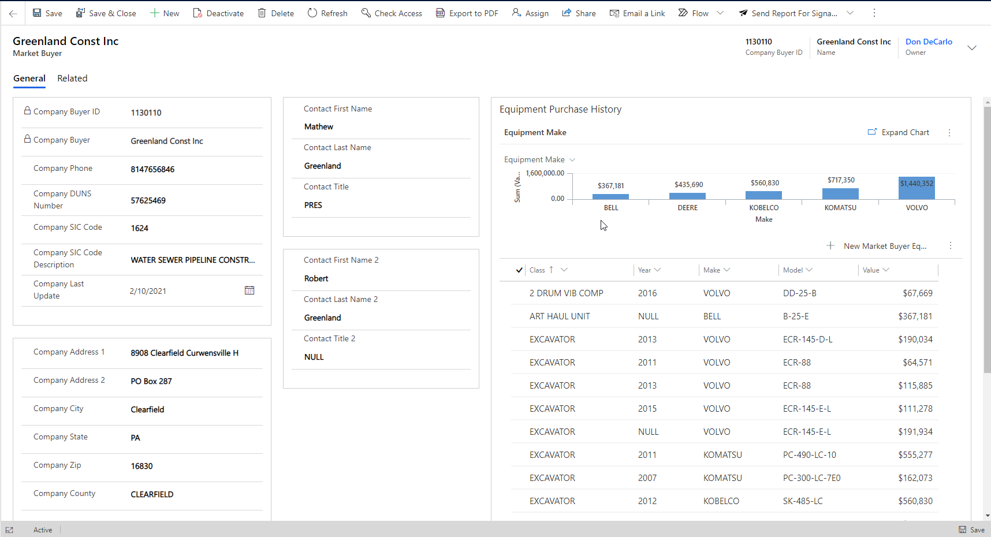Open the Equipment Make chart selector dropdown
The height and width of the screenshot is (537, 991).
(540, 159)
